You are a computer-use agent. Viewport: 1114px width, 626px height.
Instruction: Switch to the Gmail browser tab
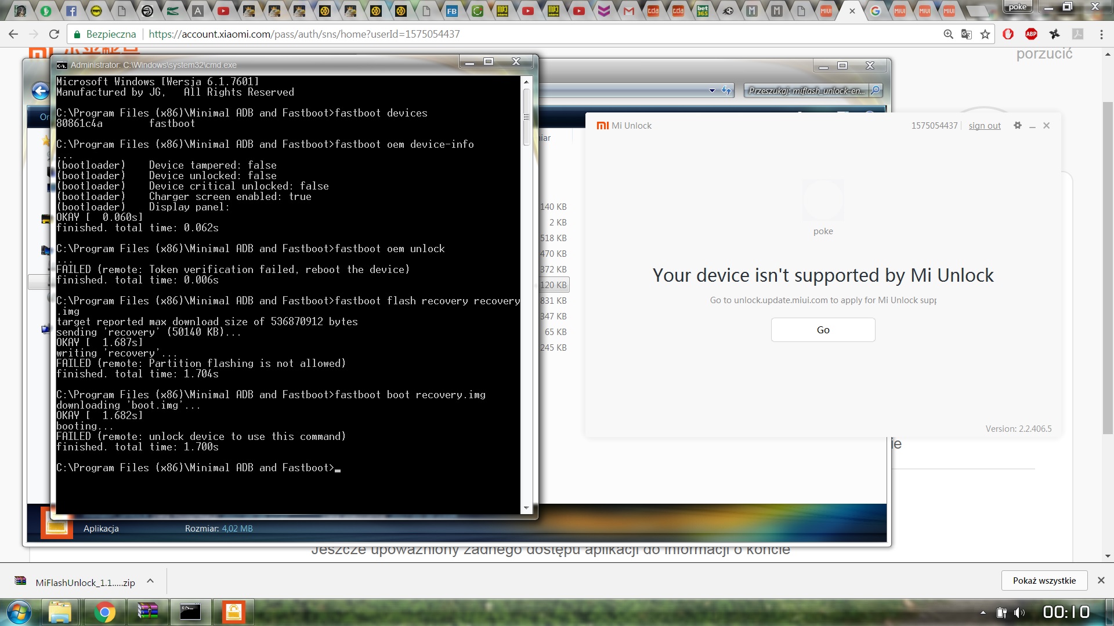(x=628, y=10)
